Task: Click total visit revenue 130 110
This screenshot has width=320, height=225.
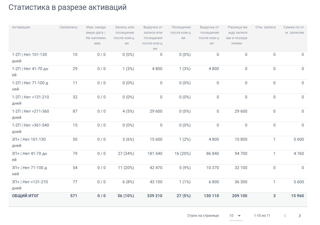Action: 211,196
